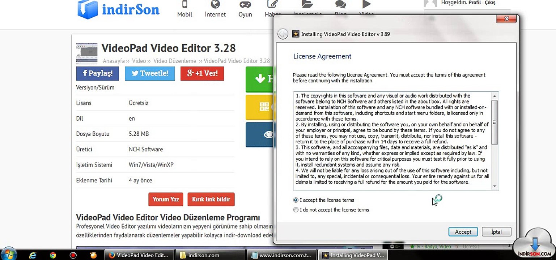
Task: Open the Mobil menu label
Action: (x=184, y=14)
